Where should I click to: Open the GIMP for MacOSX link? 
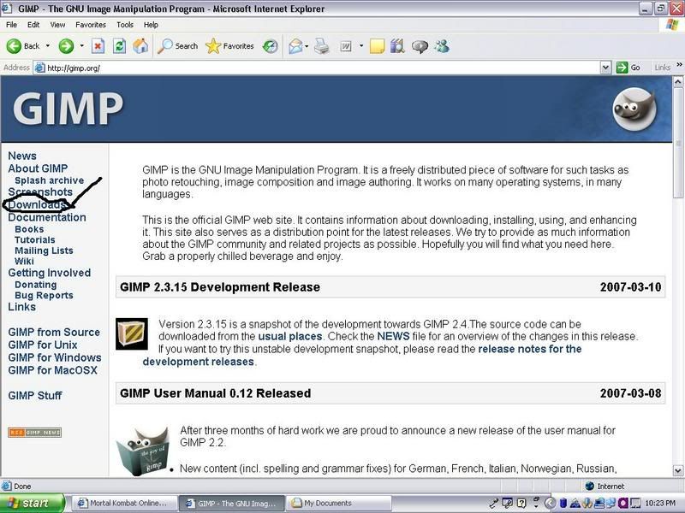pos(52,370)
